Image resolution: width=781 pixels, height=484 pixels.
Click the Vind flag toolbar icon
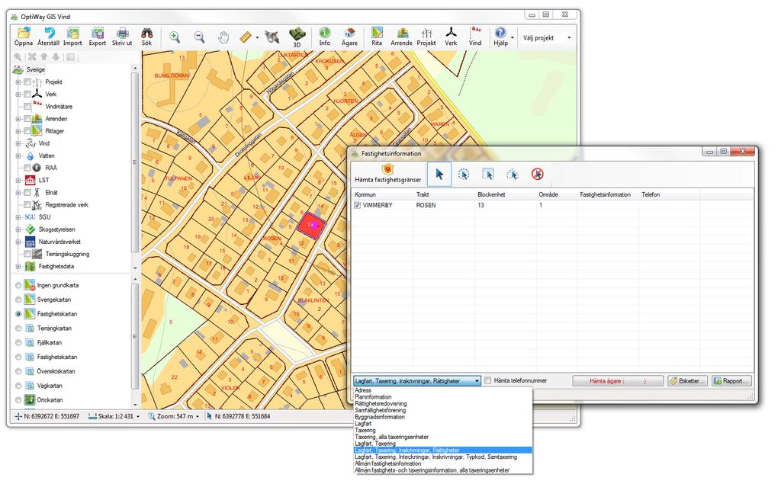tap(475, 33)
